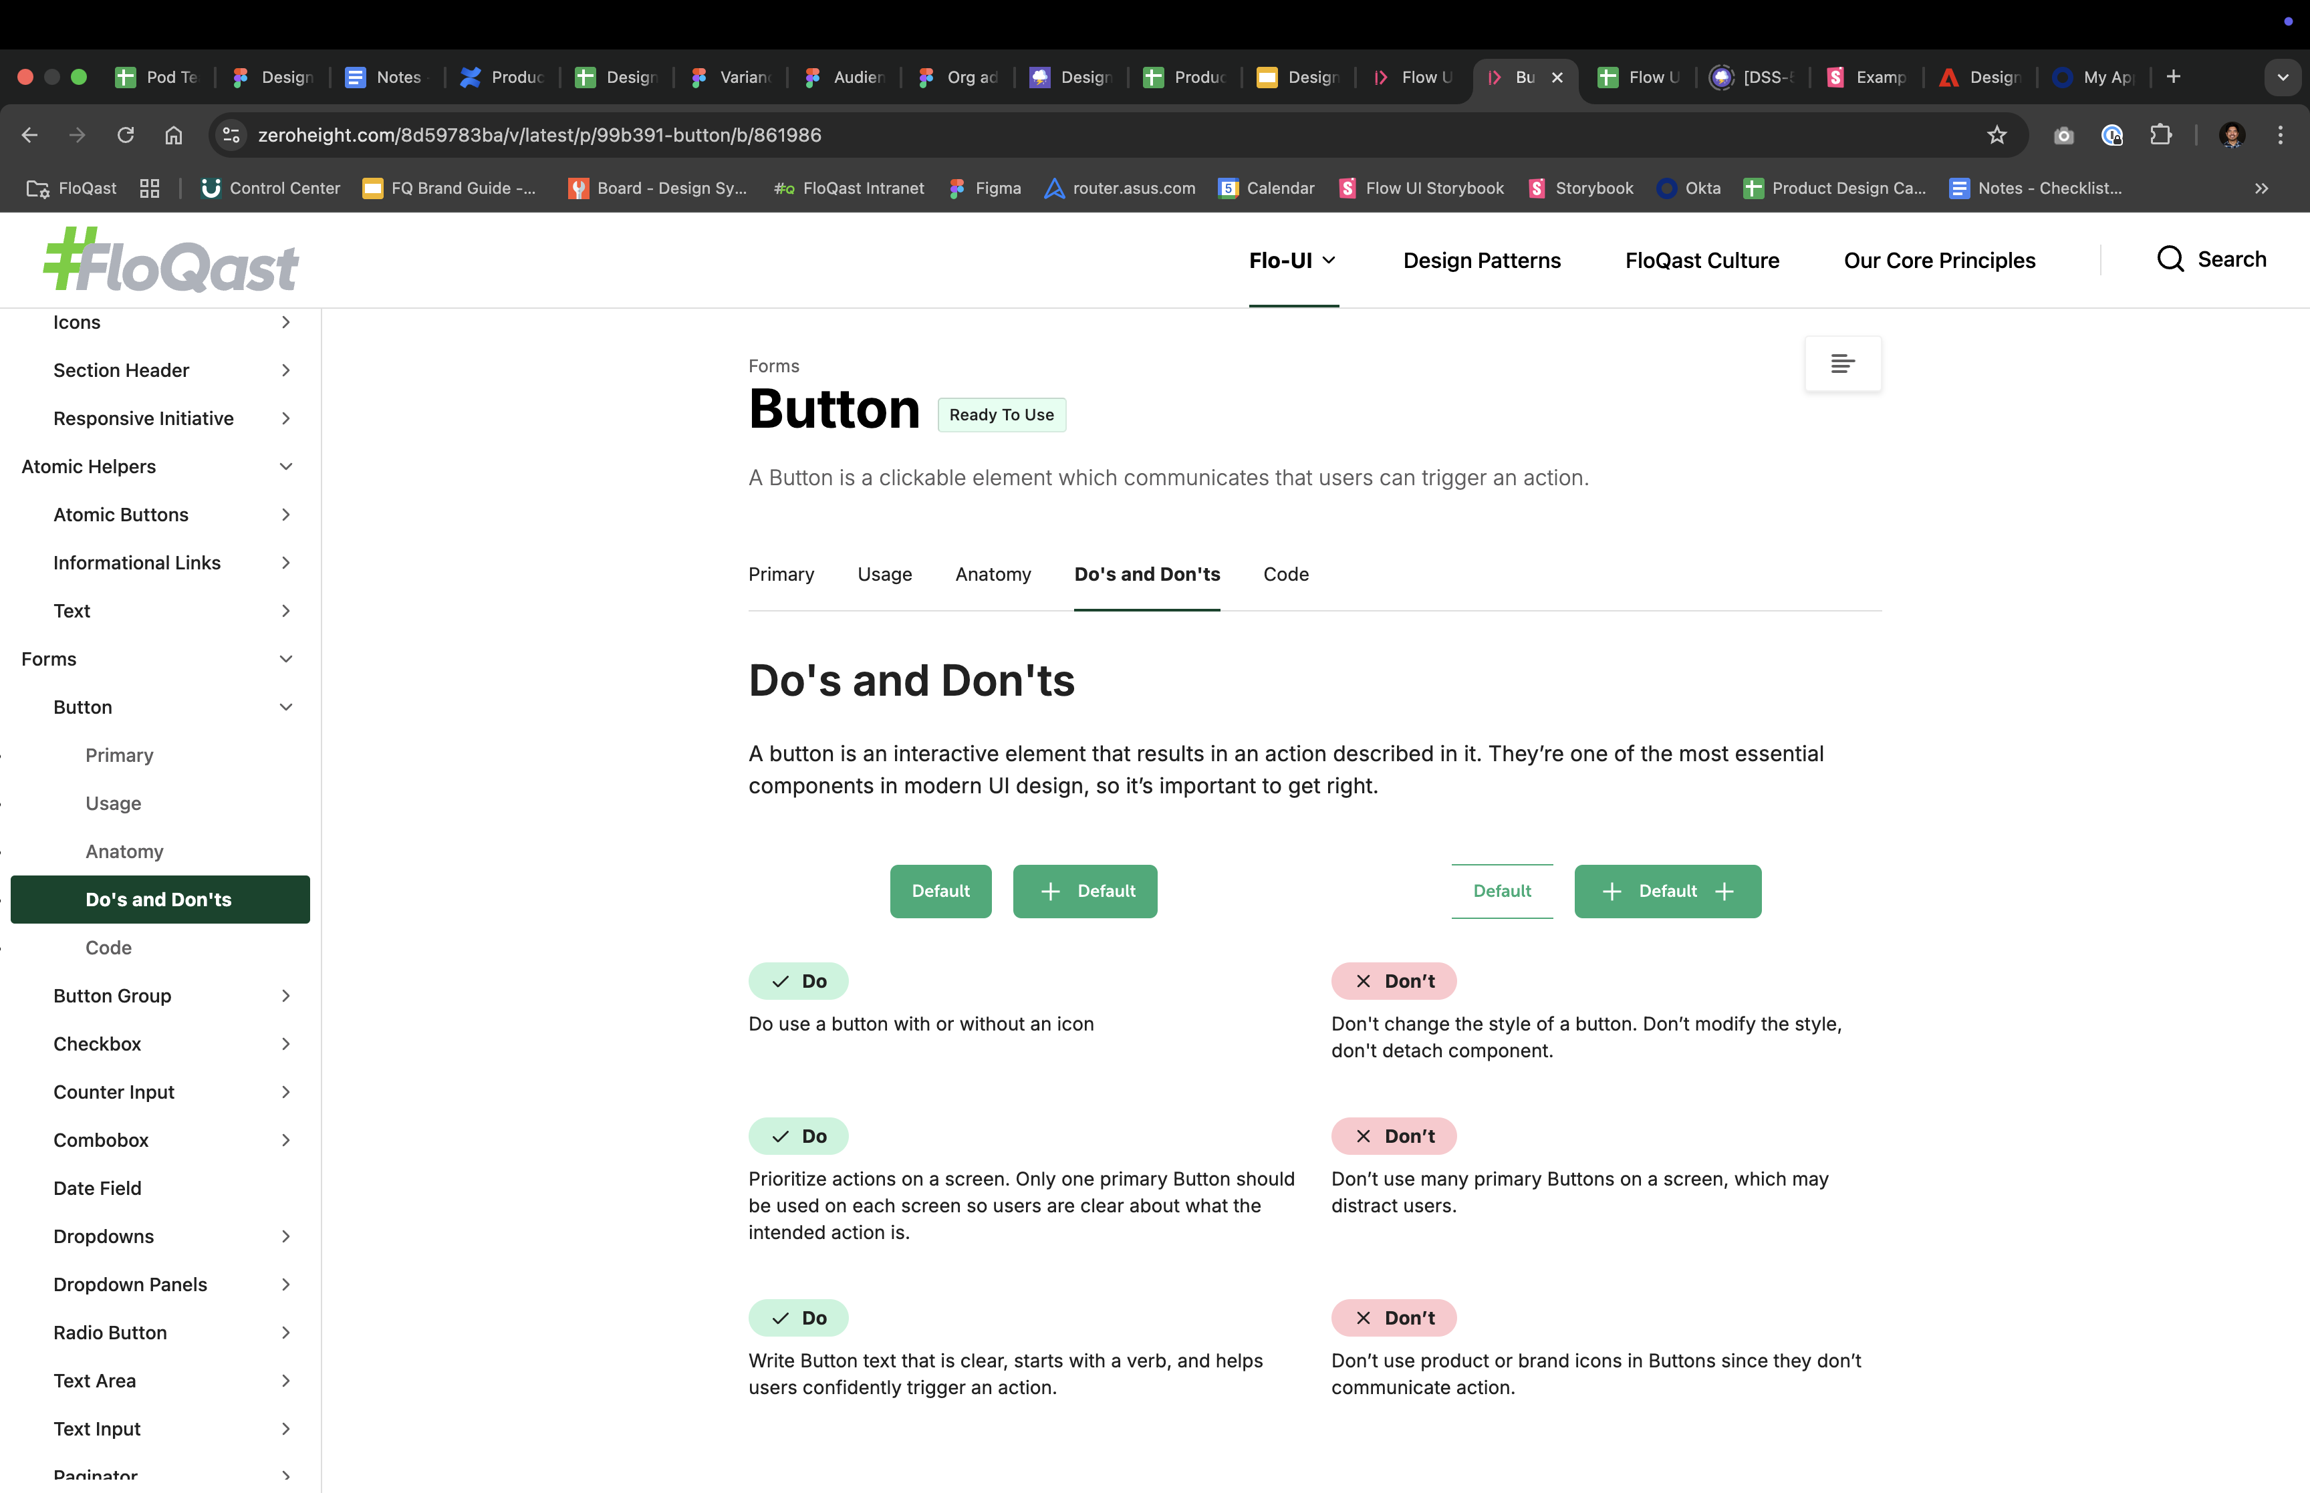Open the Design Patterns navigation link
The width and height of the screenshot is (2310, 1493).
pos(1481,260)
